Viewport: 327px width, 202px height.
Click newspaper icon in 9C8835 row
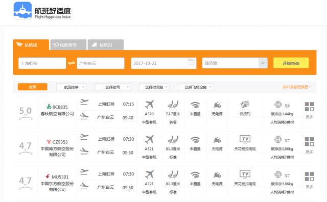tap(245, 105)
